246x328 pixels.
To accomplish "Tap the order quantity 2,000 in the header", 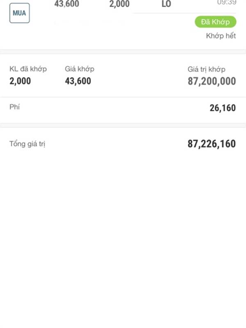I will pyautogui.click(x=119, y=4).
